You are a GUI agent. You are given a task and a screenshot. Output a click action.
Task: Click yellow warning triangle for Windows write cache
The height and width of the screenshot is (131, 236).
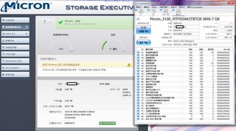pyautogui.click(x=129, y=65)
